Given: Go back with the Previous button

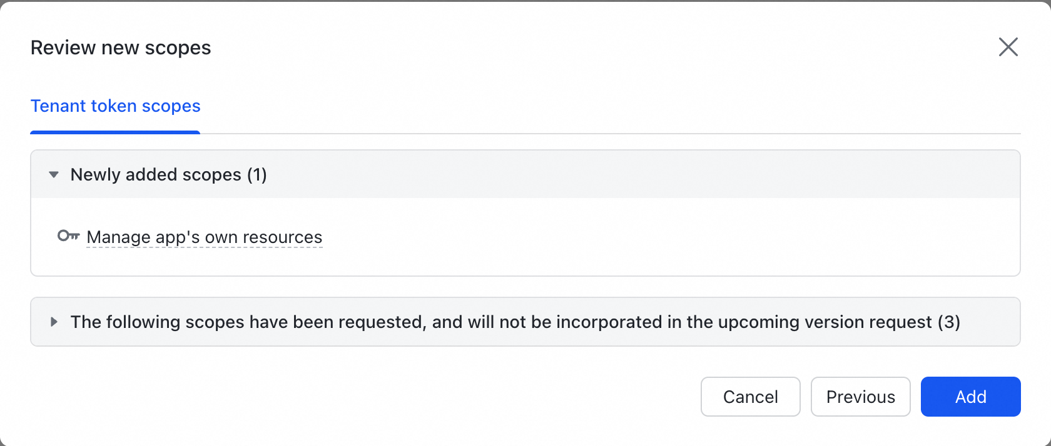Looking at the screenshot, I should click(x=860, y=397).
